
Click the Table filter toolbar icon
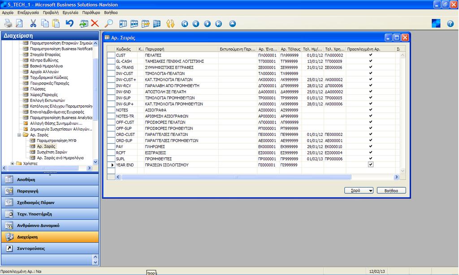(134, 24)
